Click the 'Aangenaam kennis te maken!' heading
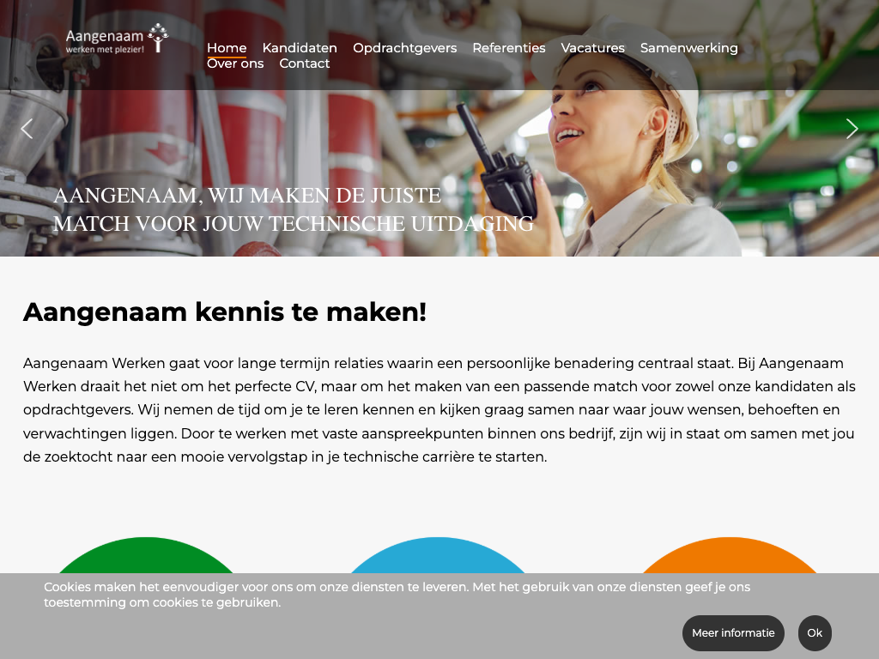 click(225, 312)
